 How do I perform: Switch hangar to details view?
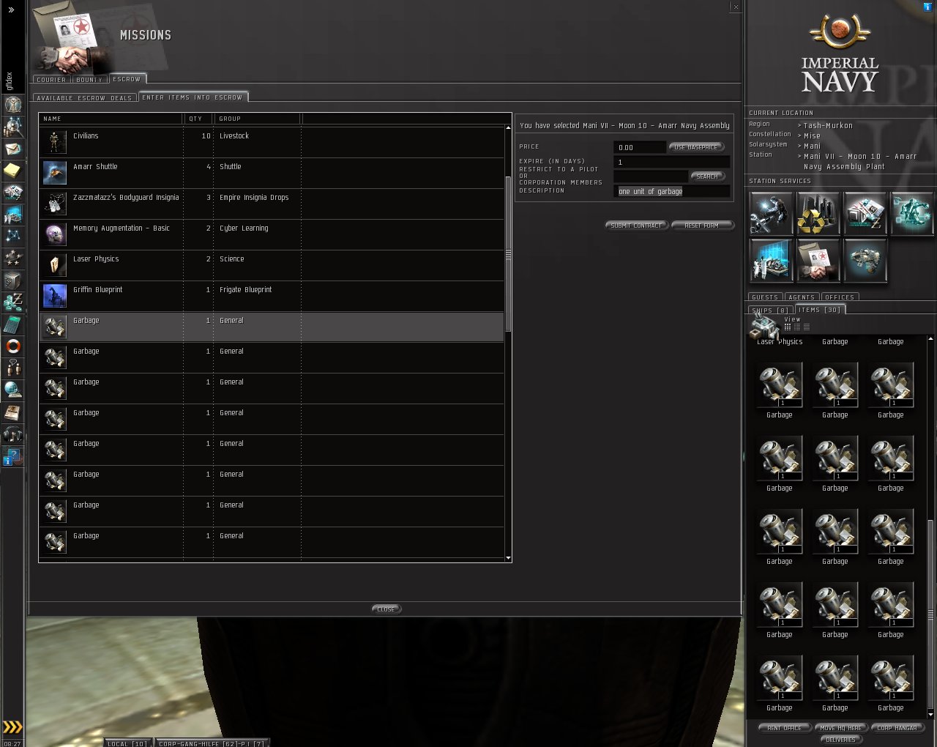click(797, 327)
